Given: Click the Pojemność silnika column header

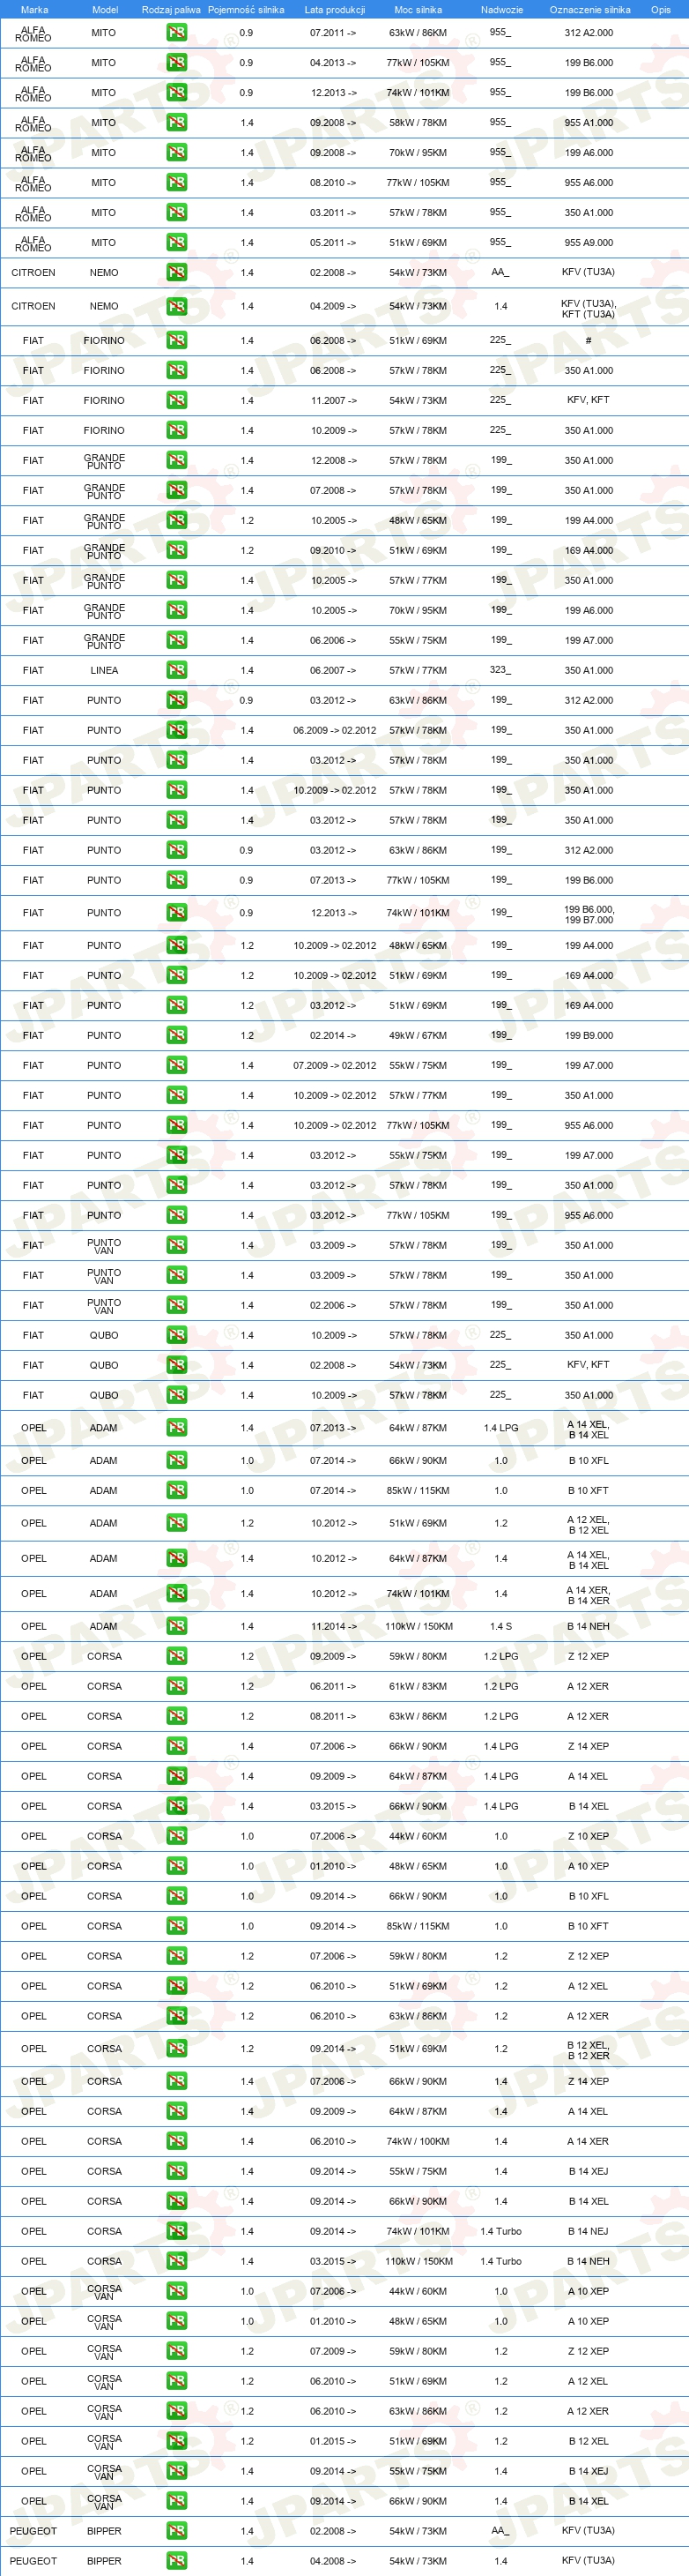Looking at the screenshot, I should pos(247,9).
